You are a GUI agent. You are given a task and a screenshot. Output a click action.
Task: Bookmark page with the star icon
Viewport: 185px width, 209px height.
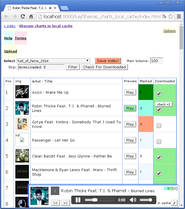[x=171, y=17]
